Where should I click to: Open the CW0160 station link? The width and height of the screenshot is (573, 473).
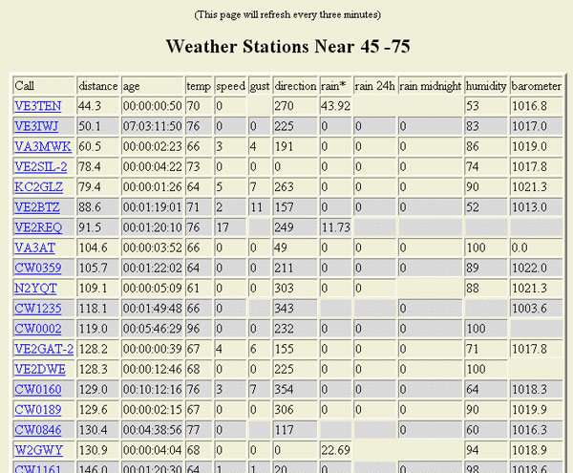click(x=37, y=389)
